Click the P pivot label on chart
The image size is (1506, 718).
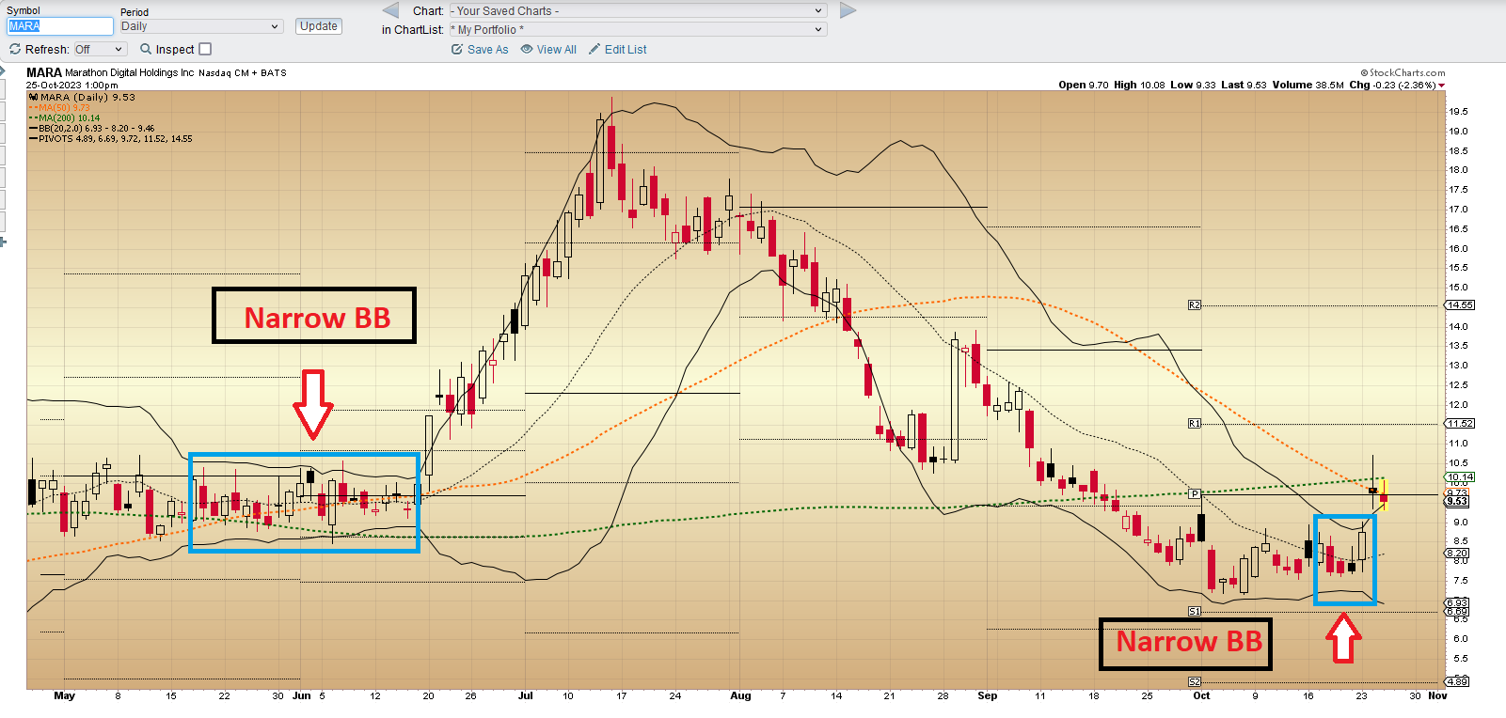tap(1195, 493)
